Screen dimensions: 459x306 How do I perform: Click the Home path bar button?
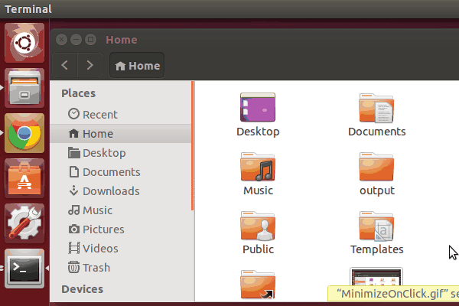pos(137,65)
